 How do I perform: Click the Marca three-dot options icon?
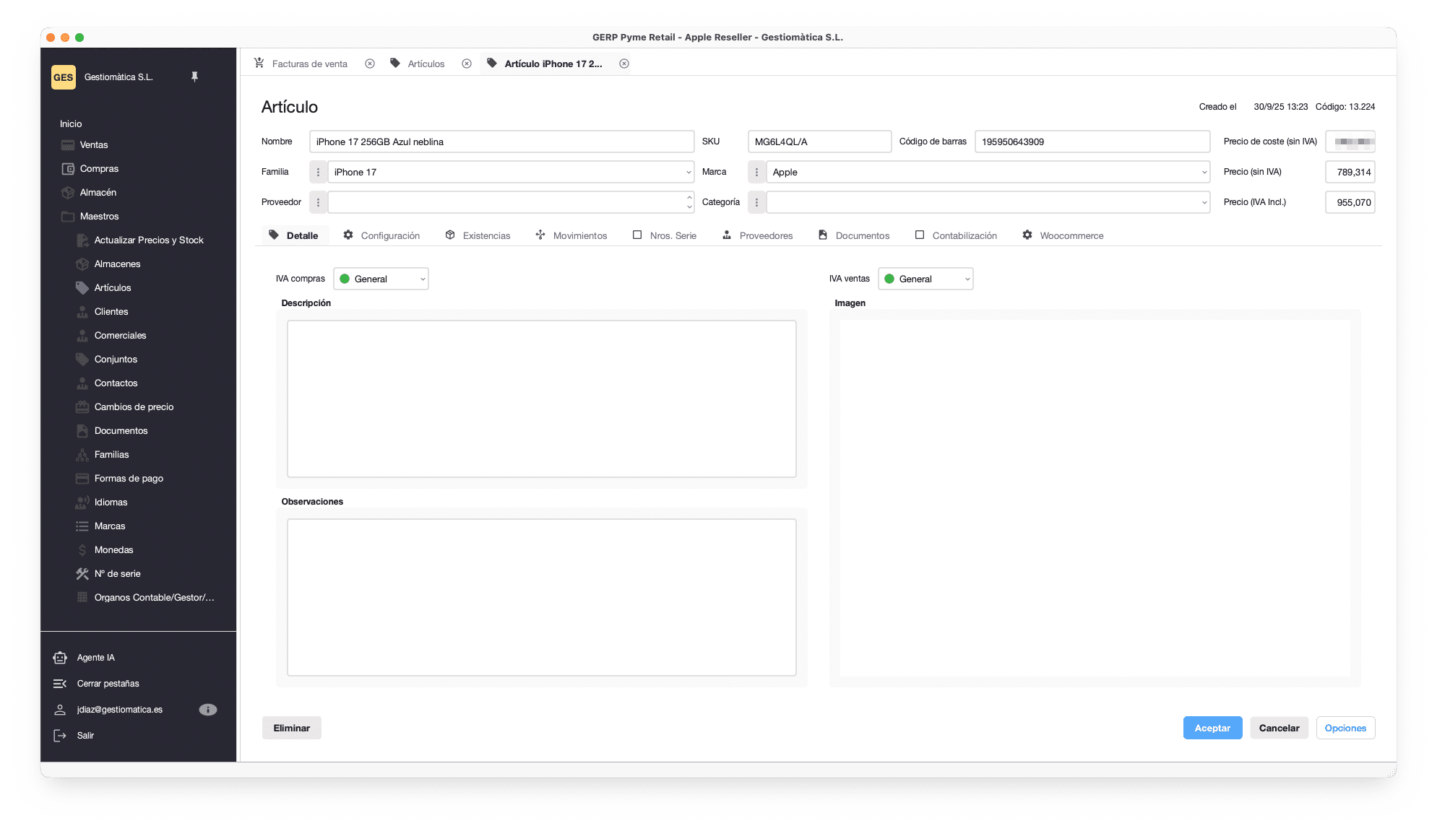pyautogui.click(x=756, y=173)
